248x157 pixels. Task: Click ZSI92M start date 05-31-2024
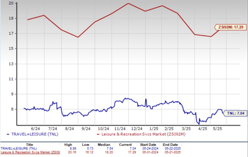pyautogui.click(x=150, y=153)
